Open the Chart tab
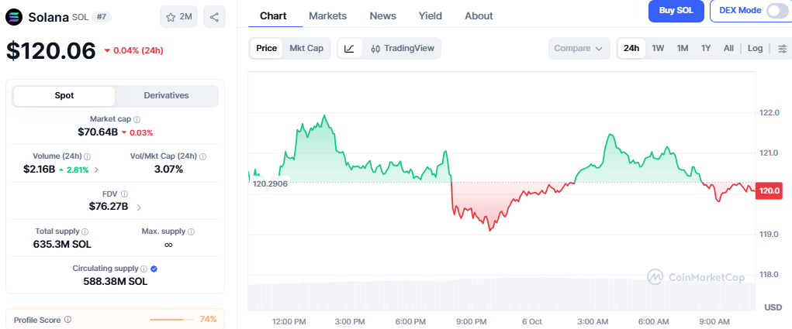This screenshot has width=792, height=329. 273,15
